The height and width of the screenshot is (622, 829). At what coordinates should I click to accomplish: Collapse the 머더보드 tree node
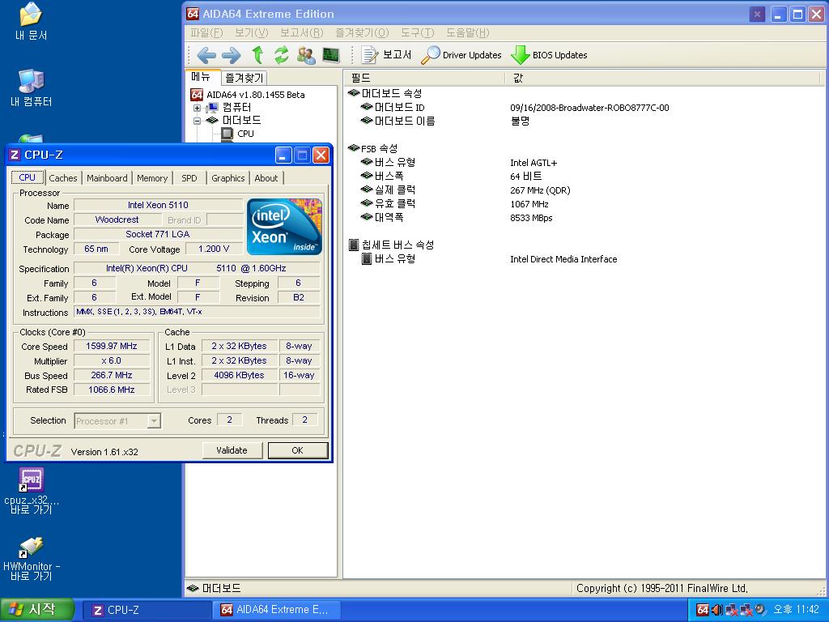coord(197,121)
